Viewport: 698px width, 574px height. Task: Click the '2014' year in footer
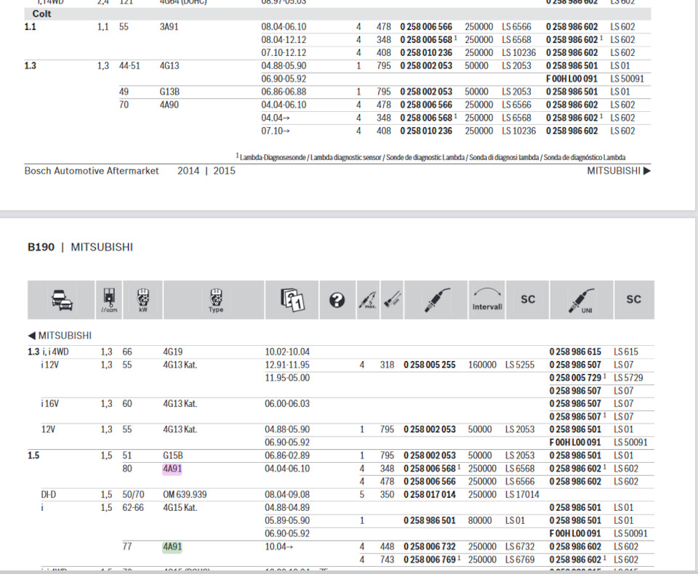click(x=188, y=171)
